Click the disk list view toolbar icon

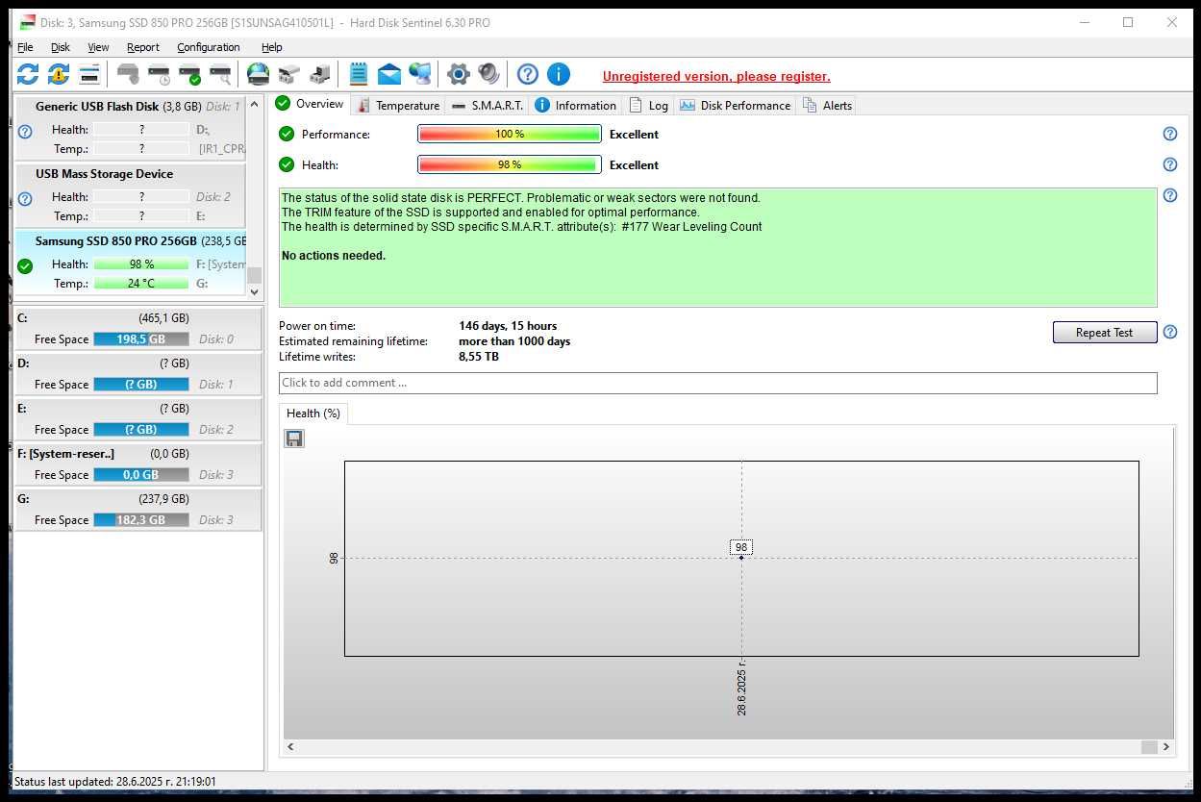point(89,74)
